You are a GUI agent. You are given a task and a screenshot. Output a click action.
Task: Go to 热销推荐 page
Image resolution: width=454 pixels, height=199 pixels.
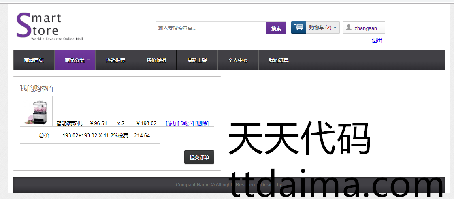coord(115,60)
